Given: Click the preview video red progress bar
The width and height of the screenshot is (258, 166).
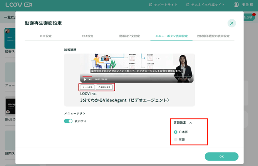Looking at the screenshot, I should (87, 77).
